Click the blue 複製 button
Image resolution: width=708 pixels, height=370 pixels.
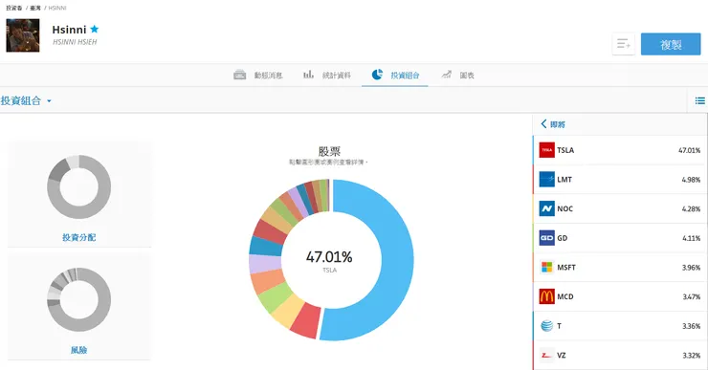pos(671,44)
